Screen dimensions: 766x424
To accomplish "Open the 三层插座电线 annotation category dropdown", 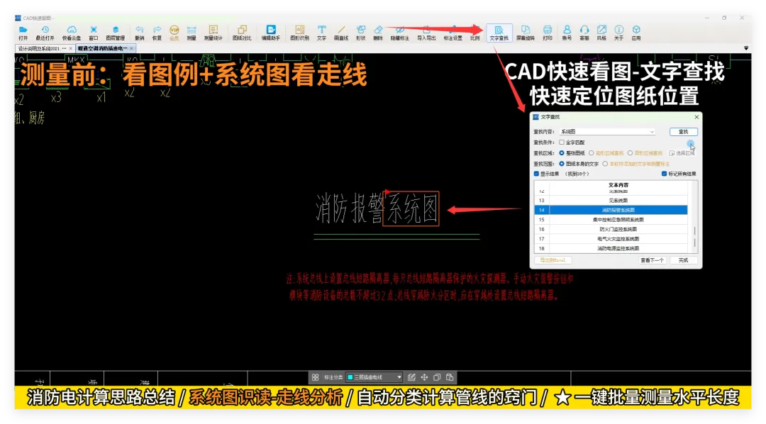I will 374,377.
